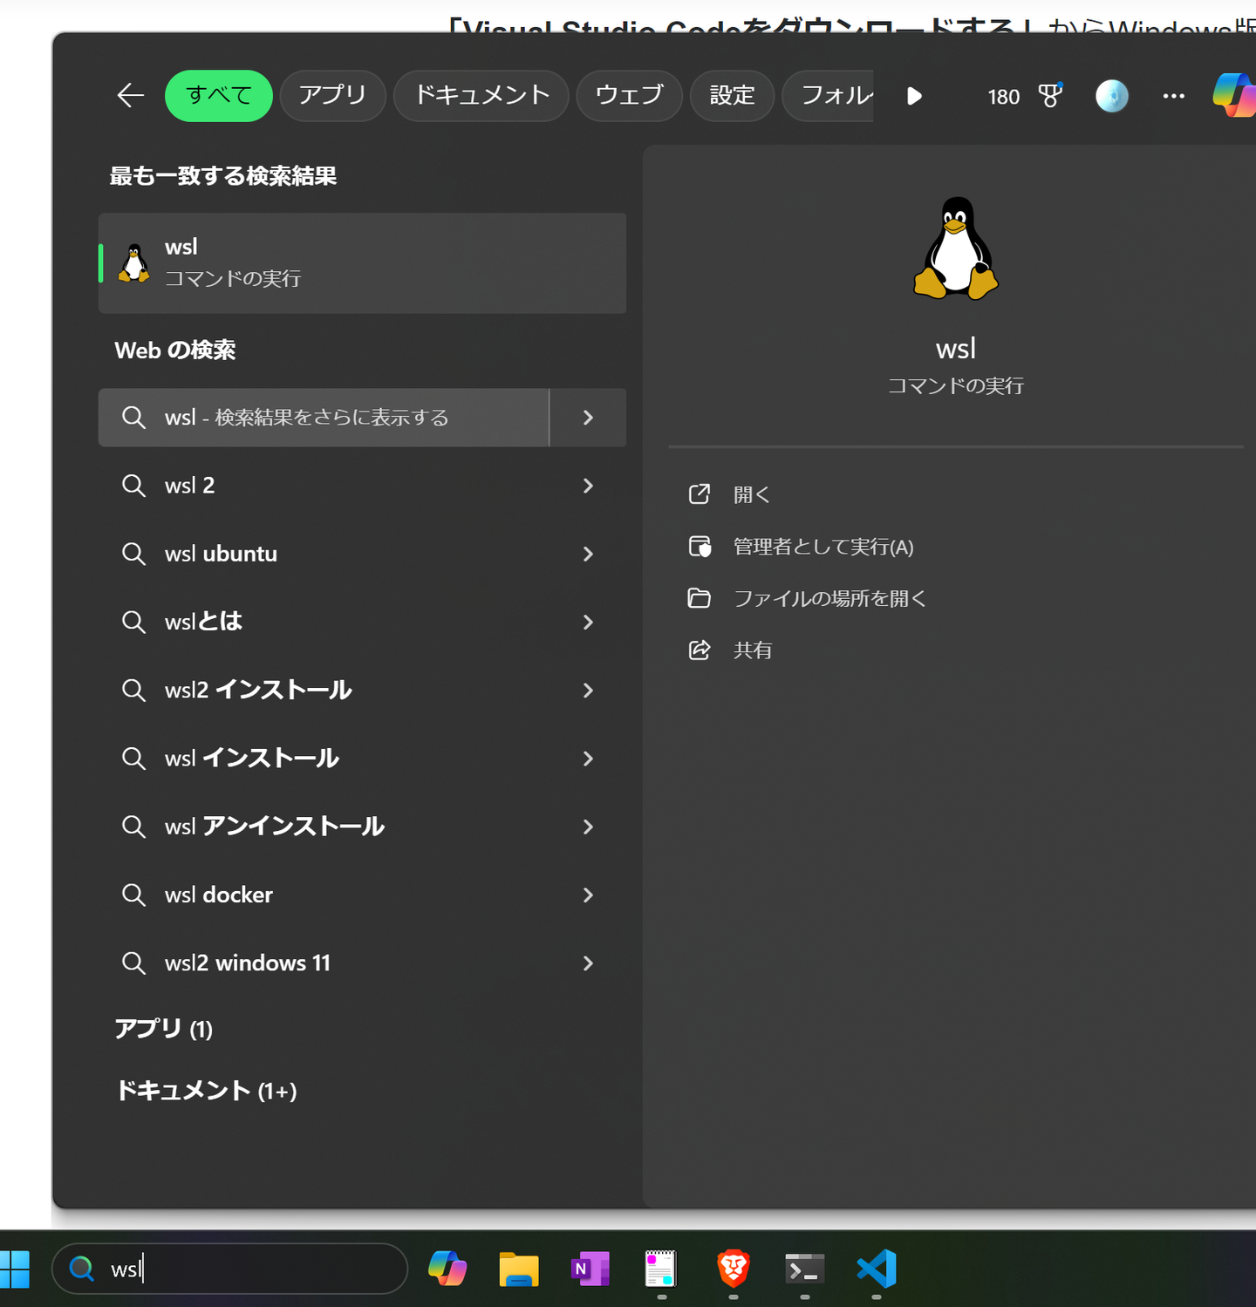The height and width of the screenshot is (1307, 1256).
Task: Expand the ドキュメント (1+) results section
Action: [x=207, y=1091]
